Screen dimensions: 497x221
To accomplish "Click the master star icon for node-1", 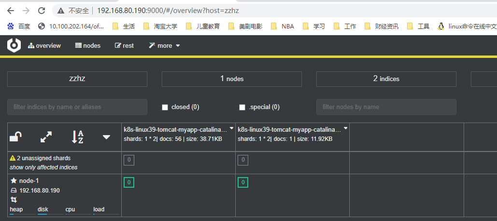I will pos(14,180).
